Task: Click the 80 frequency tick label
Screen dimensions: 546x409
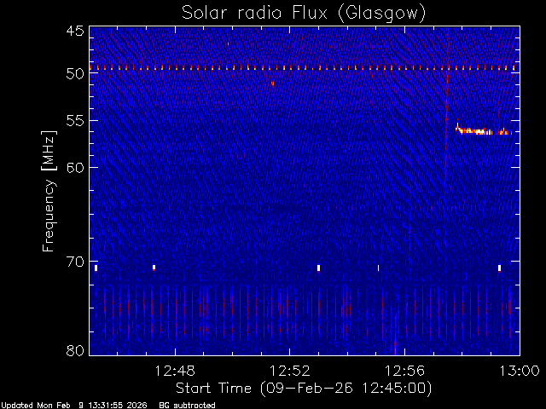Action: tap(75, 350)
